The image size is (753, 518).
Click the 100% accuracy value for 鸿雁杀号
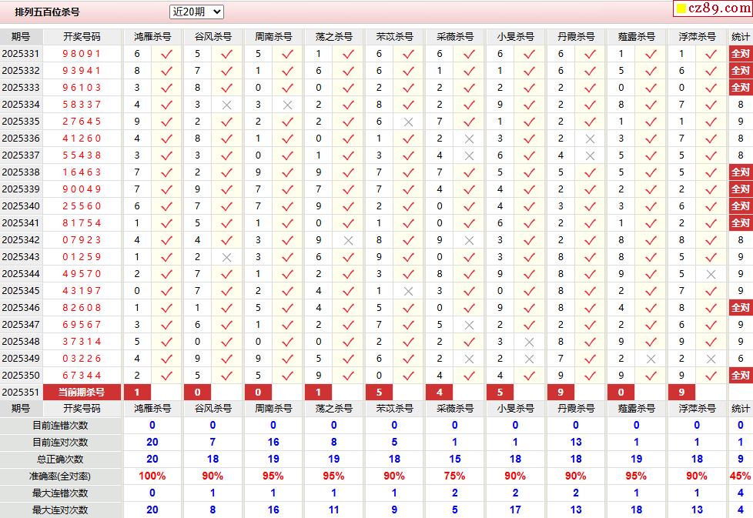pos(152,476)
